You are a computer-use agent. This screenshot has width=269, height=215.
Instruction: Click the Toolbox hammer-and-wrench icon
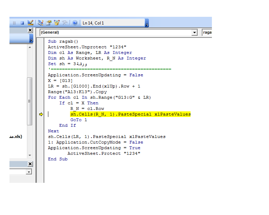coord(65,23)
